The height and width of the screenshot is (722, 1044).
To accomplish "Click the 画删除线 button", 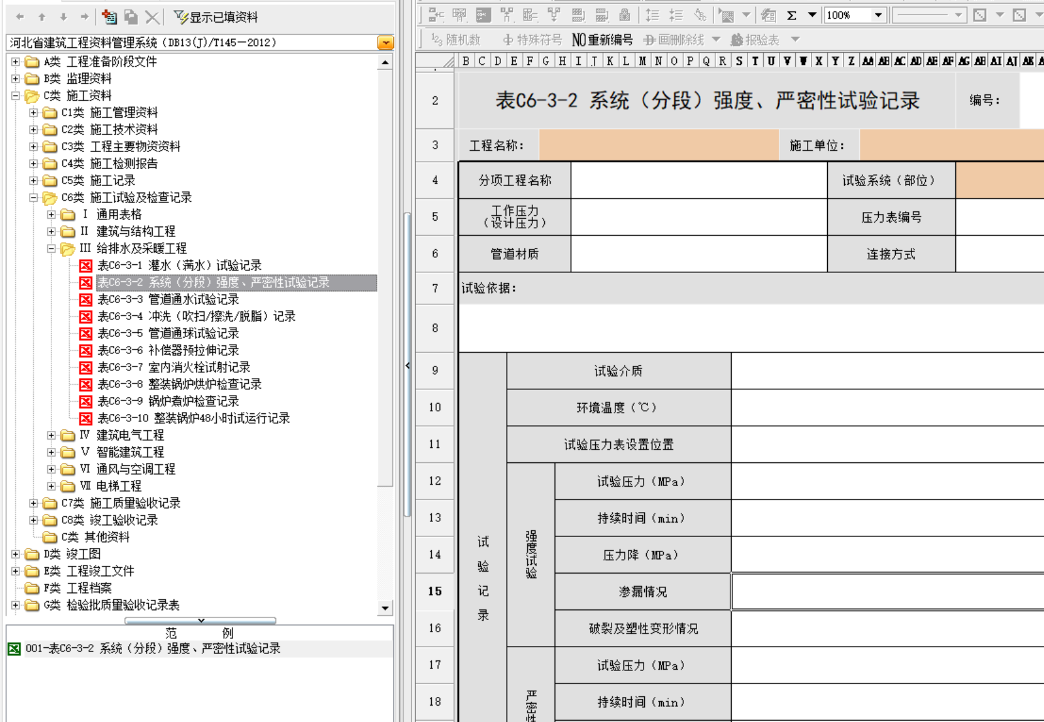I will (674, 40).
